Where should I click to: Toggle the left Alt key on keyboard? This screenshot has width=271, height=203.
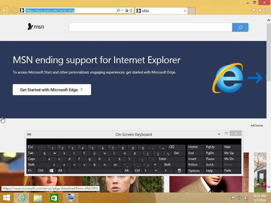click(x=61, y=171)
